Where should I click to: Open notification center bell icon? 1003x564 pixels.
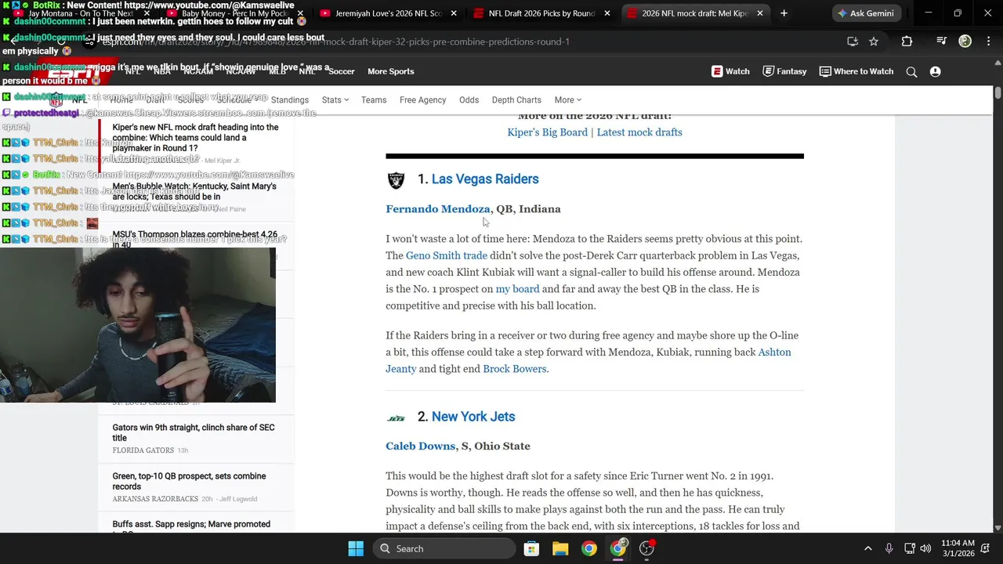tap(987, 548)
